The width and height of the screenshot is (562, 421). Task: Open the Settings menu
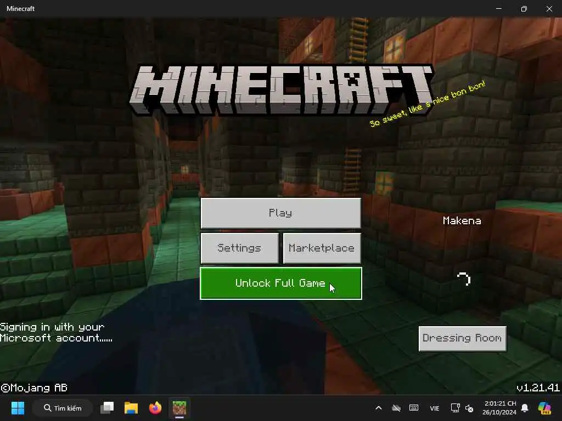pos(239,248)
